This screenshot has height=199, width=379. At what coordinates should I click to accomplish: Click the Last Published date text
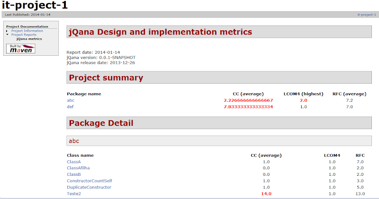tap(27, 15)
